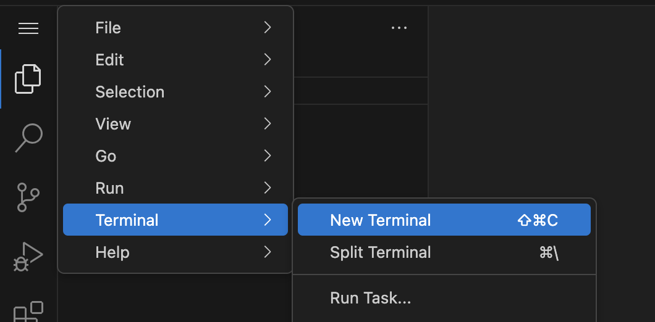Open the Run and Debug view

tap(28, 257)
